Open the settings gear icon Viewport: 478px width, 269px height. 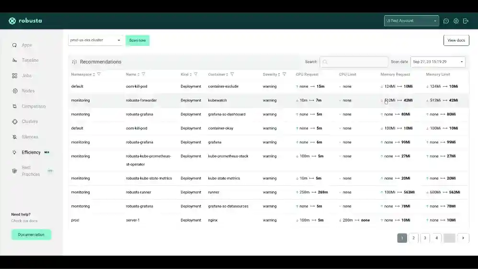click(x=456, y=21)
